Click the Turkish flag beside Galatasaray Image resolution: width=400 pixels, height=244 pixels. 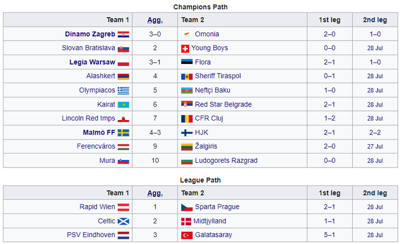coord(186,235)
